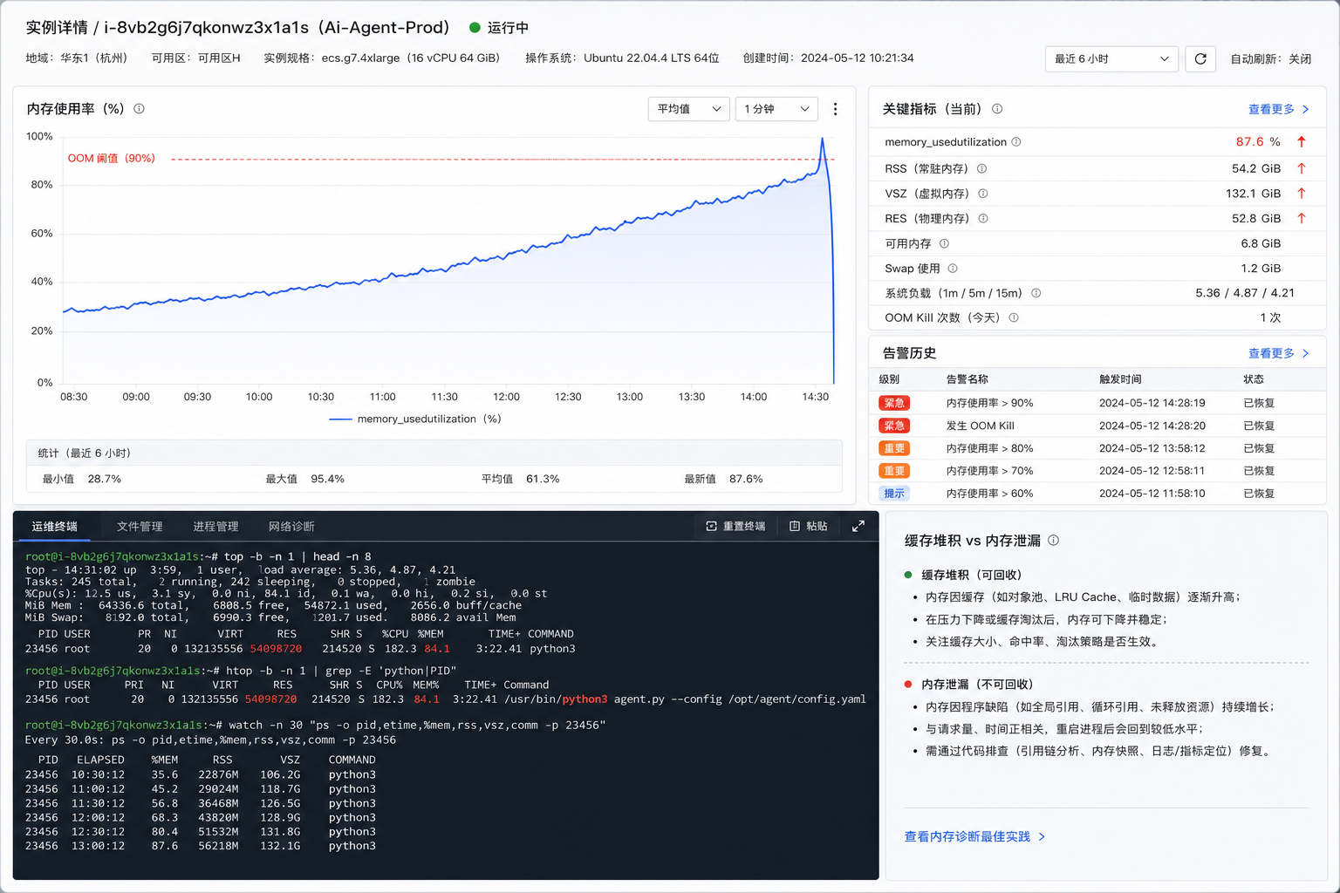Select the 内存使用率 > 60% alert row
Image resolution: width=1340 pixels, height=893 pixels.
1097,494
